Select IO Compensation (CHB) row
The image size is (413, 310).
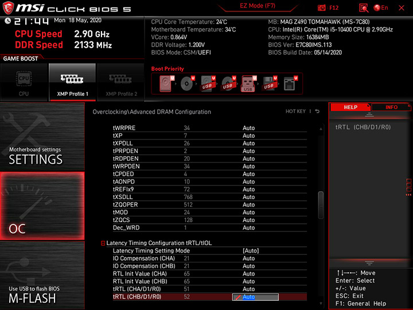[210, 266]
